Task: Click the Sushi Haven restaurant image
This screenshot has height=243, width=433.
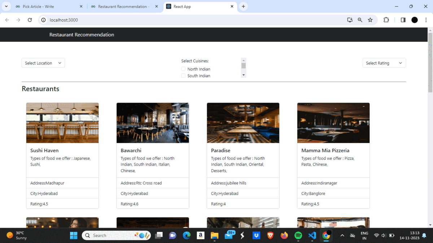Action: pos(62,123)
